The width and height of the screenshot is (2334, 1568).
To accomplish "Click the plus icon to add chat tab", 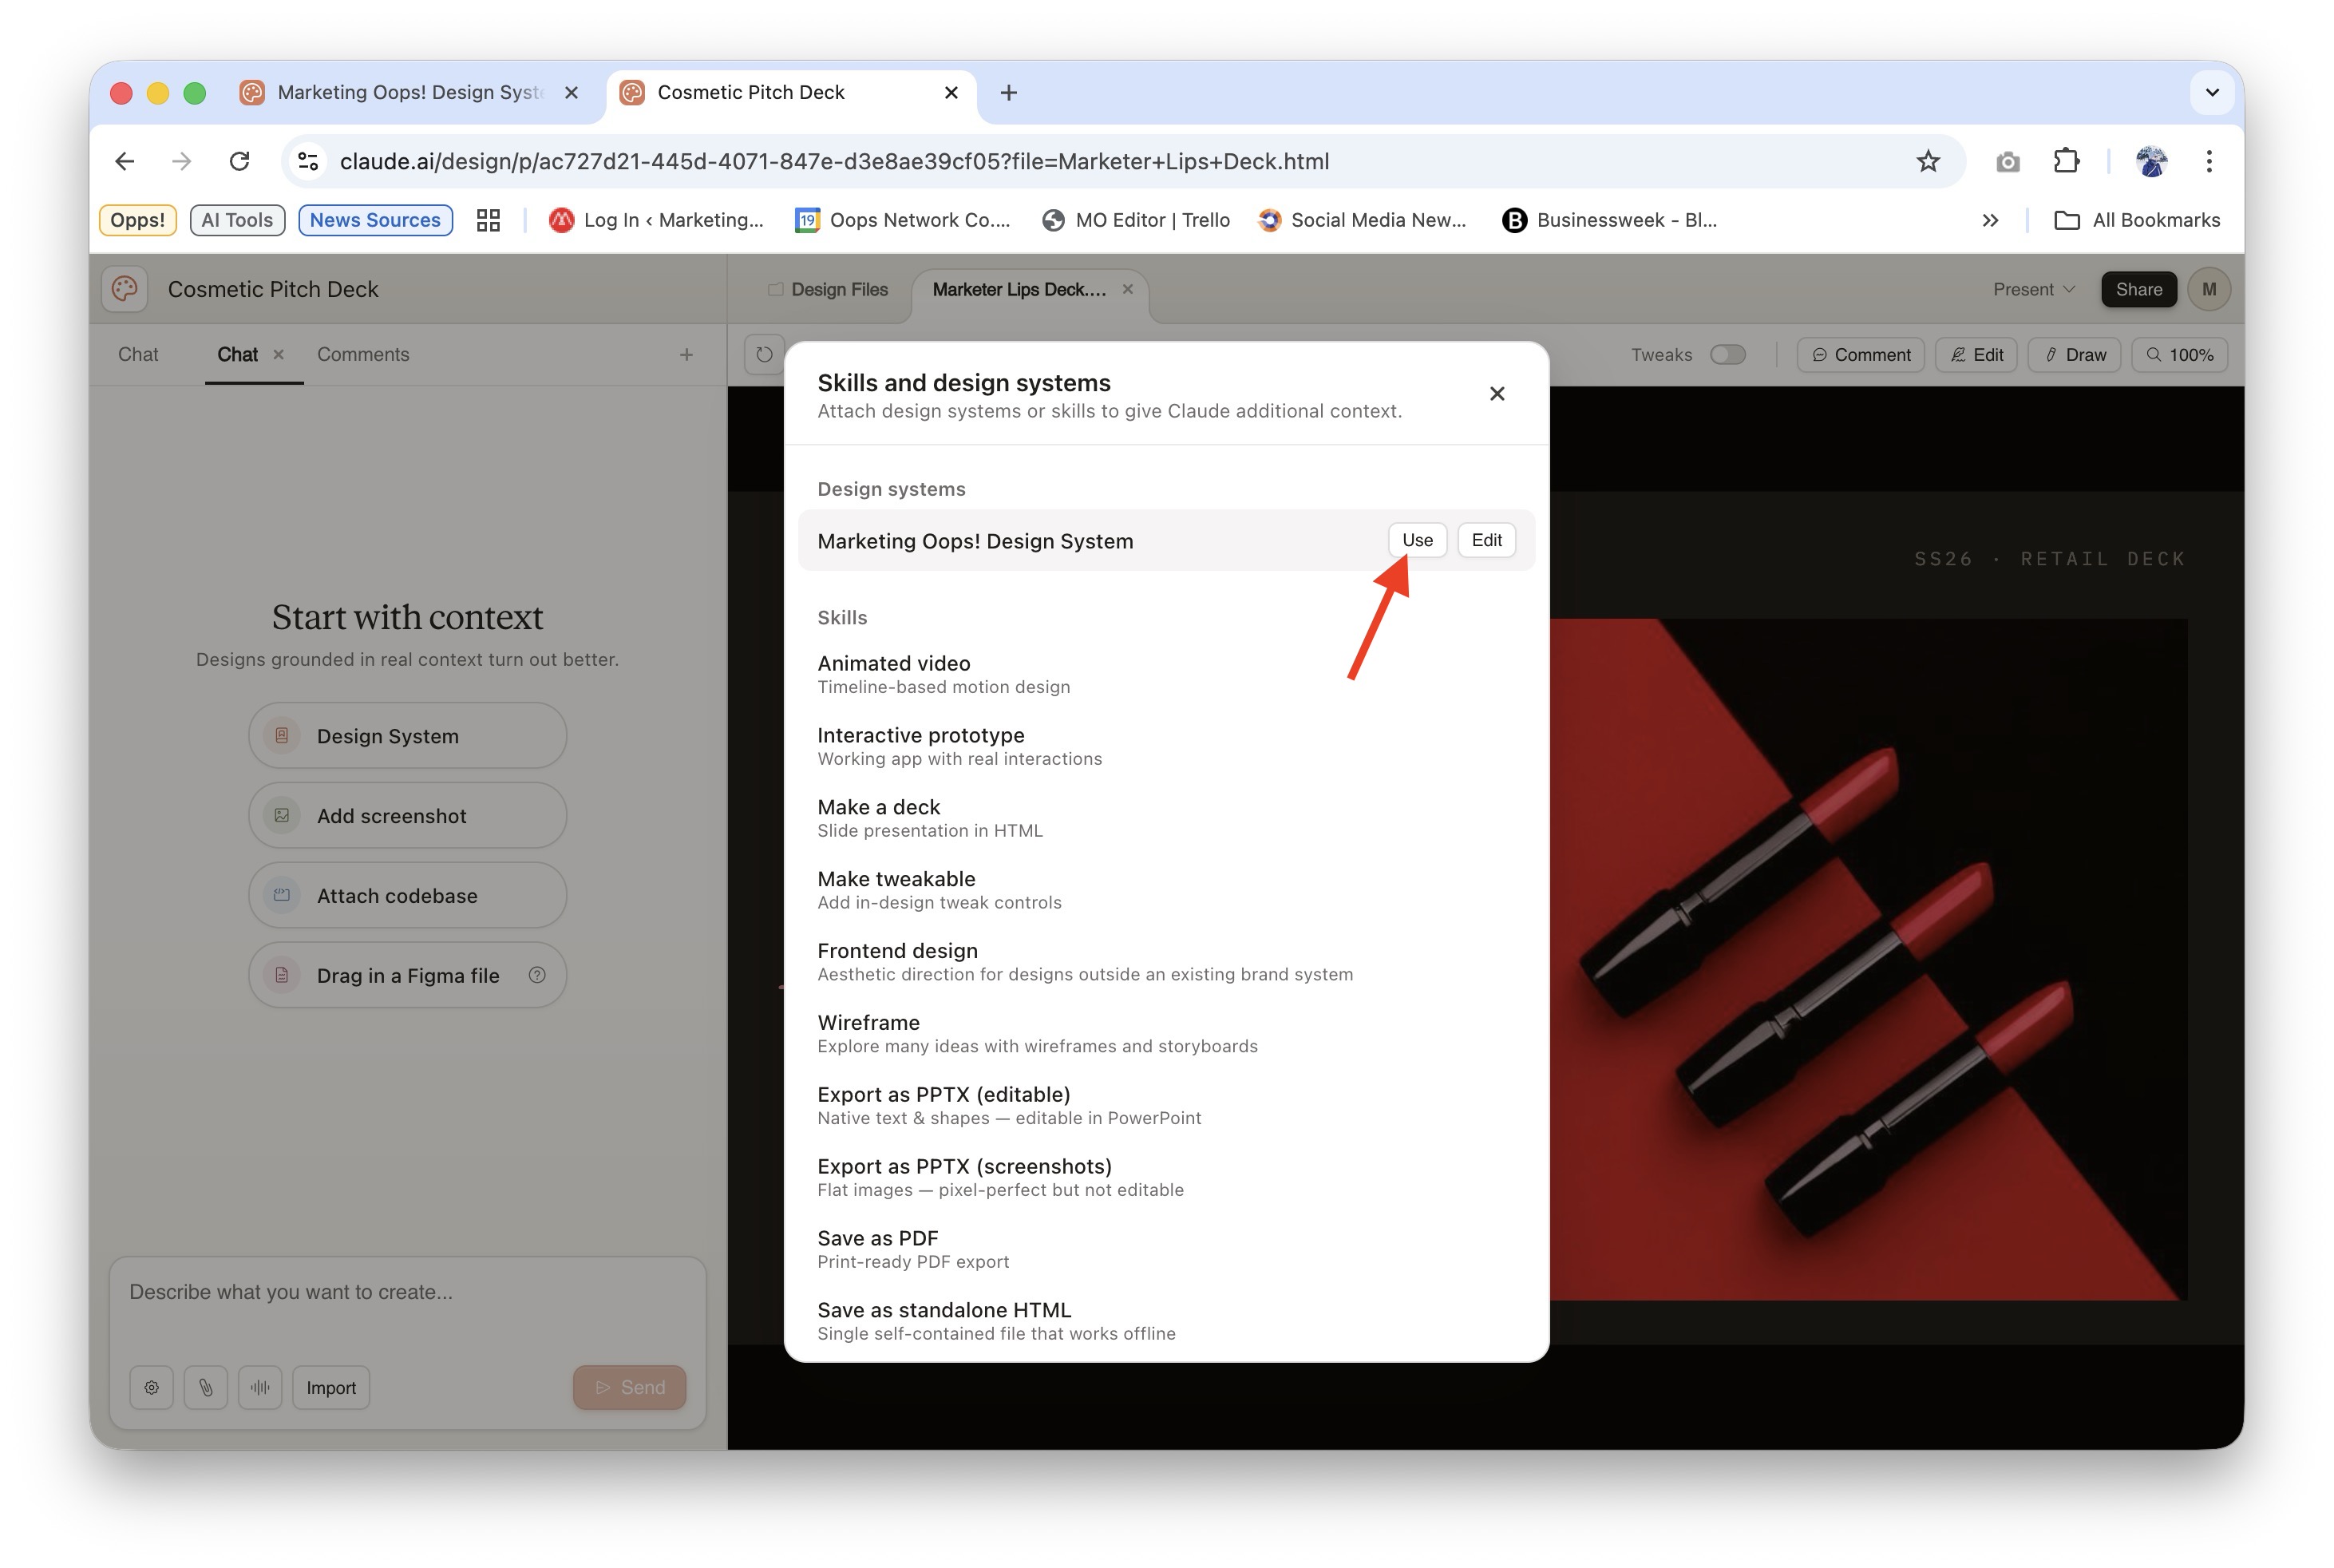I will [686, 355].
